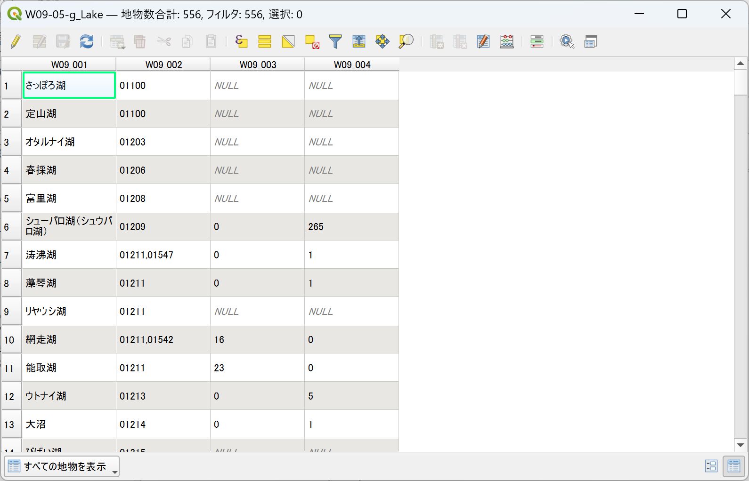Click the new field icon
The width and height of the screenshot is (749, 481).
click(x=437, y=41)
